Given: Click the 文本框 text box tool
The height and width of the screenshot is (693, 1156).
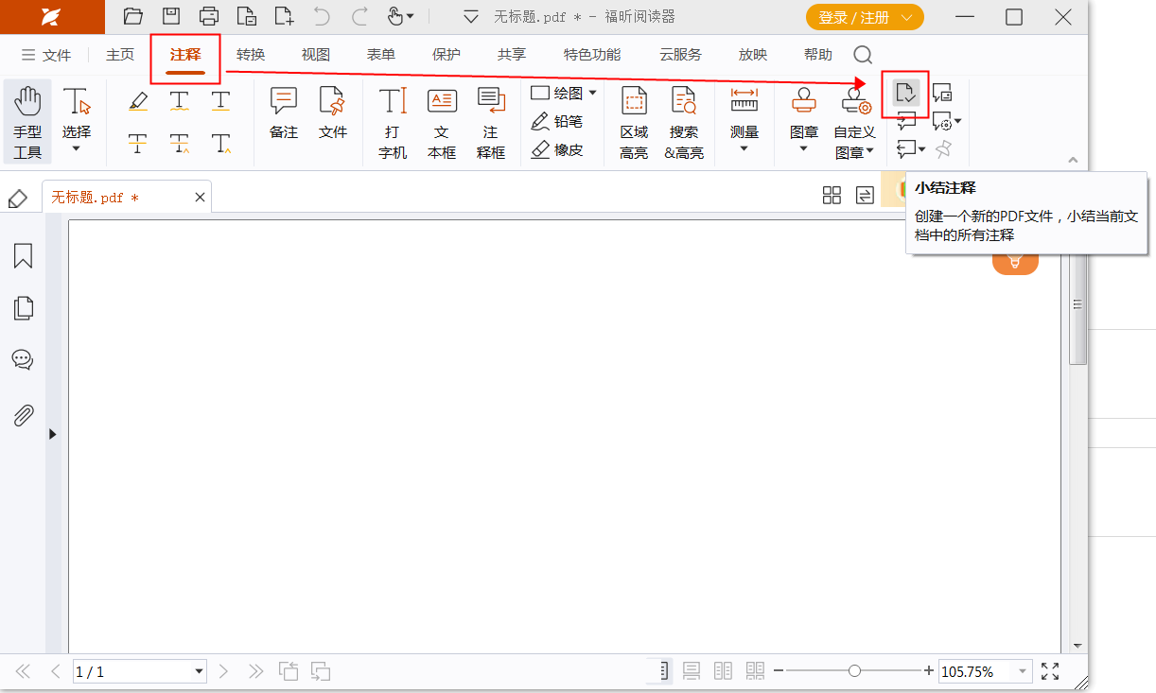Looking at the screenshot, I should pos(441,122).
